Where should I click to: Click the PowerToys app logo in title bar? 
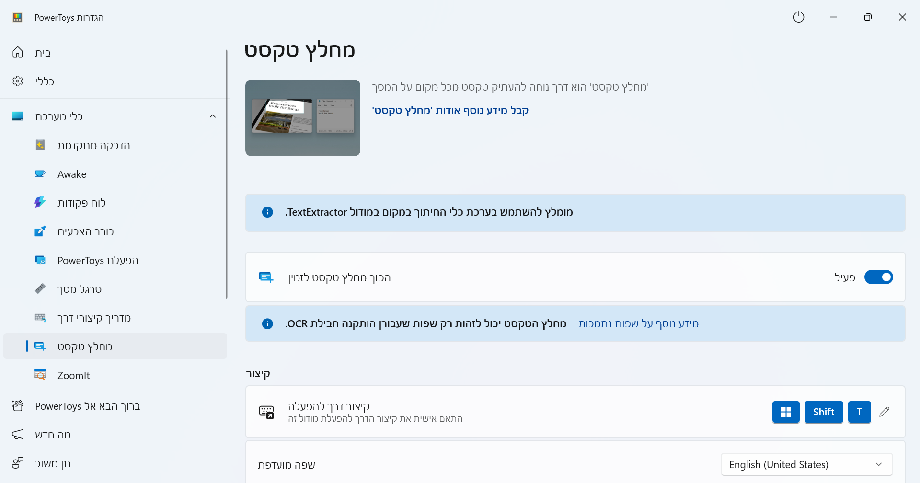point(17,17)
